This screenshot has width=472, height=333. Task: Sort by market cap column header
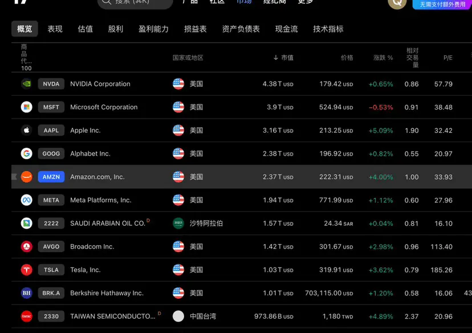tap(283, 58)
